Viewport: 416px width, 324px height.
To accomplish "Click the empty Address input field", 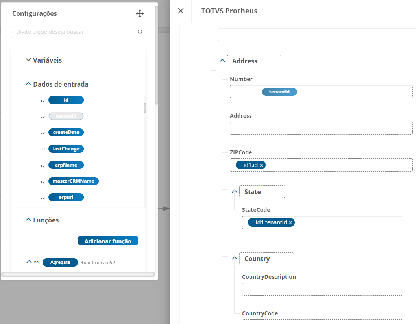I will [x=321, y=128].
